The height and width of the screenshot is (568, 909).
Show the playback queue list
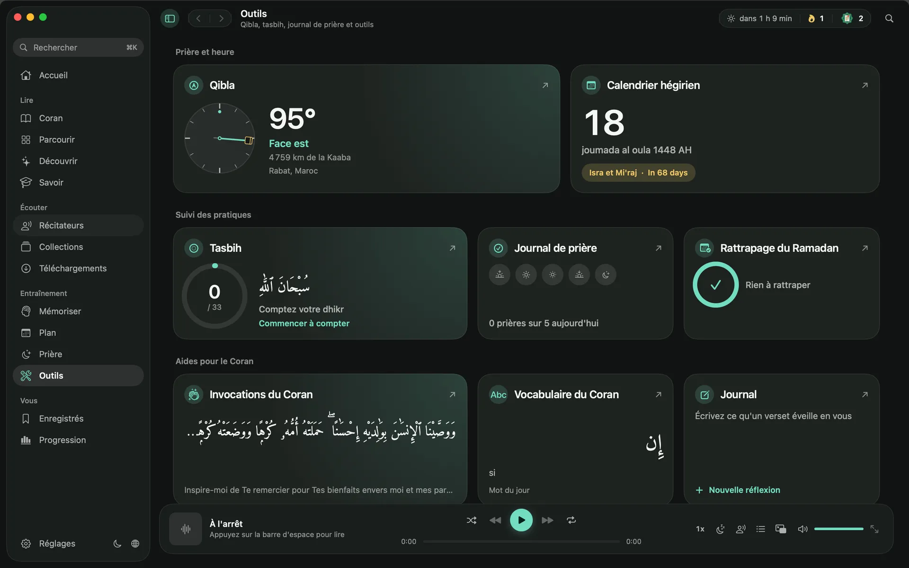[761, 529]
